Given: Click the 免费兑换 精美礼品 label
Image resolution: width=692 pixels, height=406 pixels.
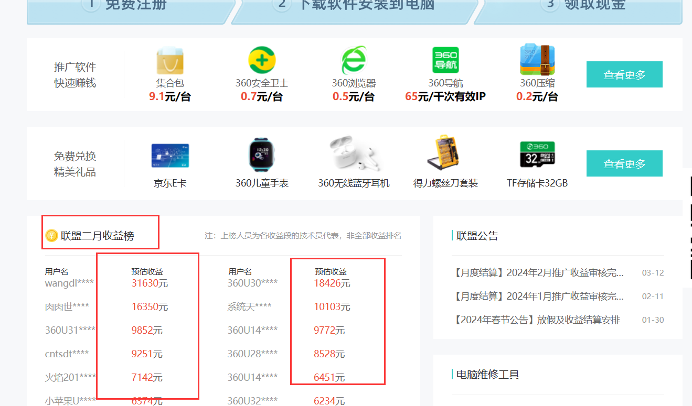Looking at the screenshot, I should coord(75,164).
